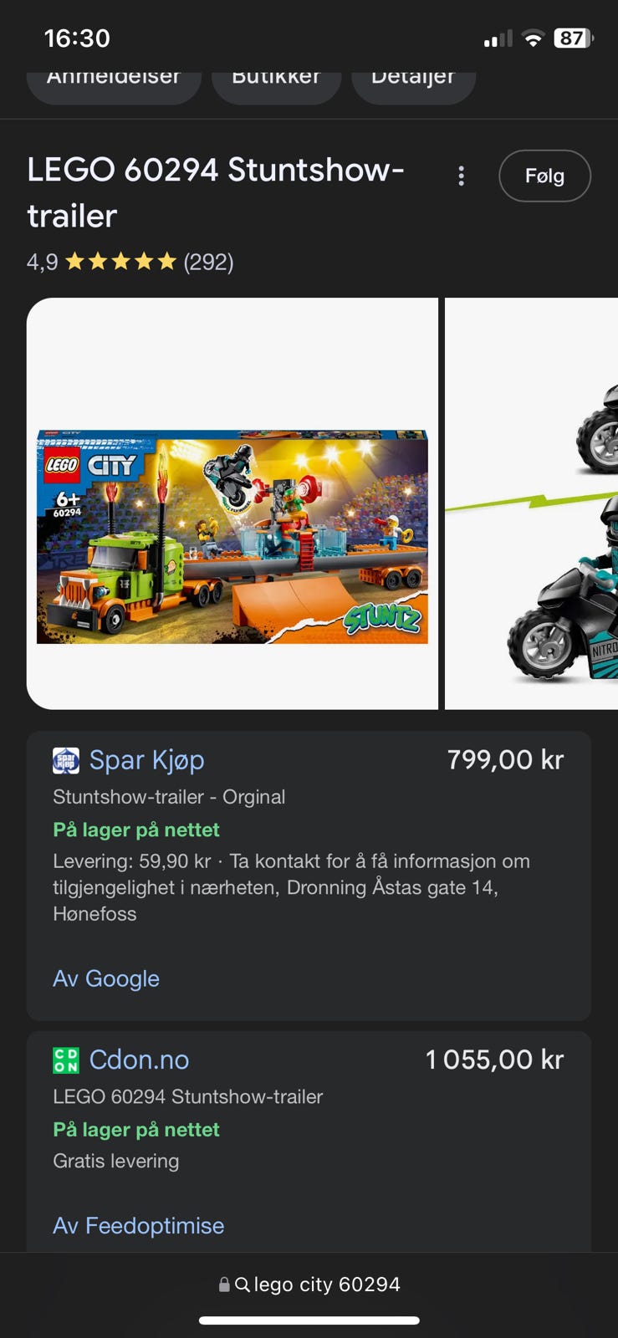Screen dimensions: 618x1338
Task: Tap the battery indicator showing 87
Action: coord(574,38)
